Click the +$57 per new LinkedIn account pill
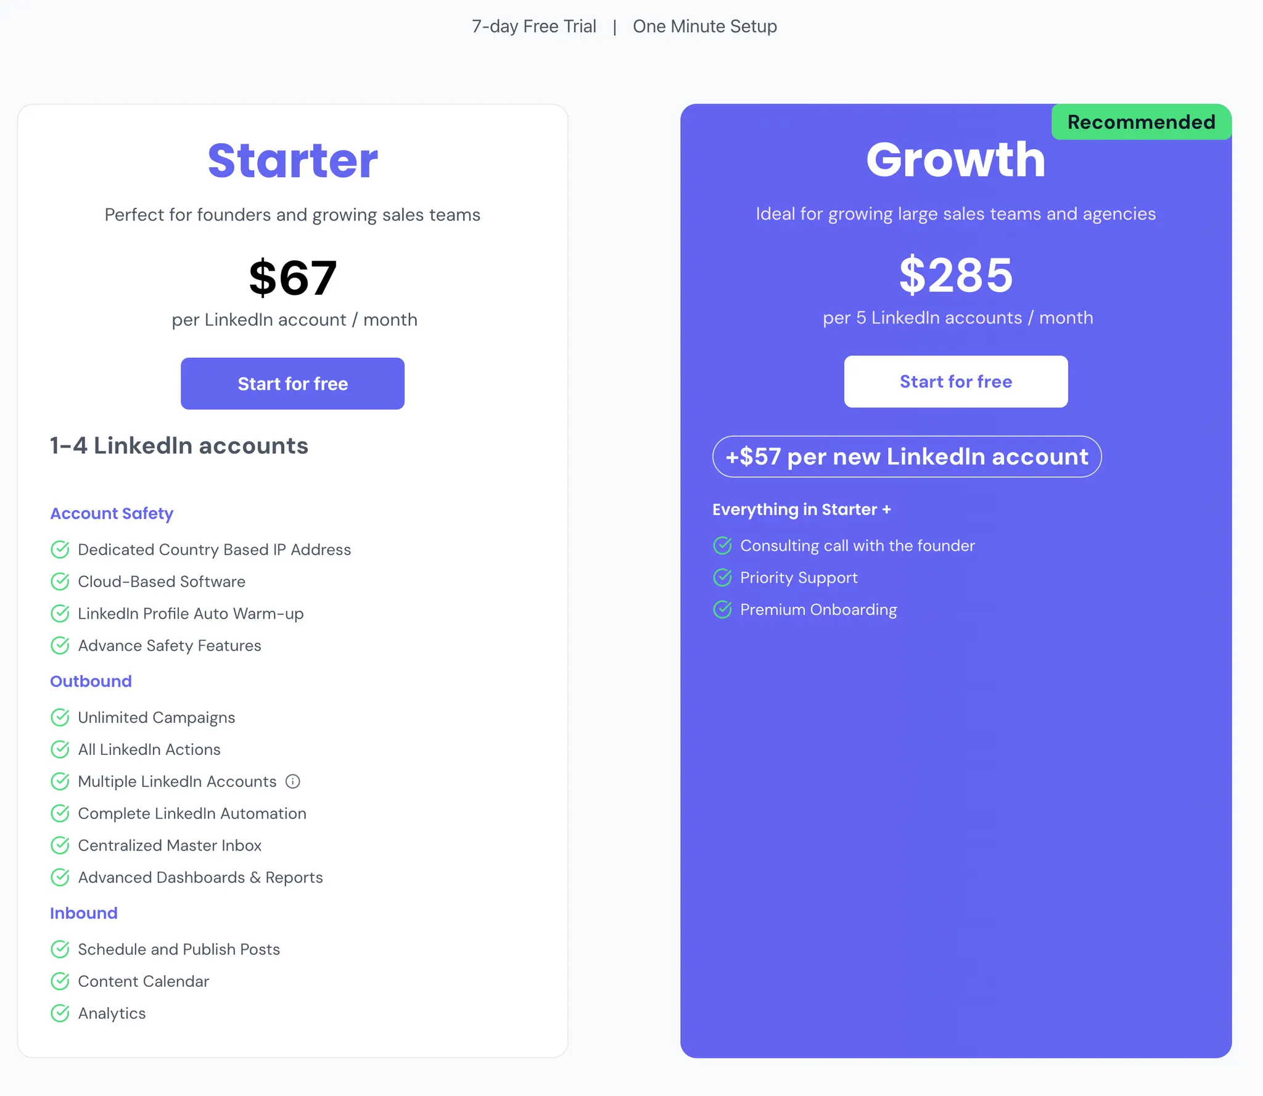Viewport: 1263px width, 1096px height. pyautogui.click(x=907, y=457)
